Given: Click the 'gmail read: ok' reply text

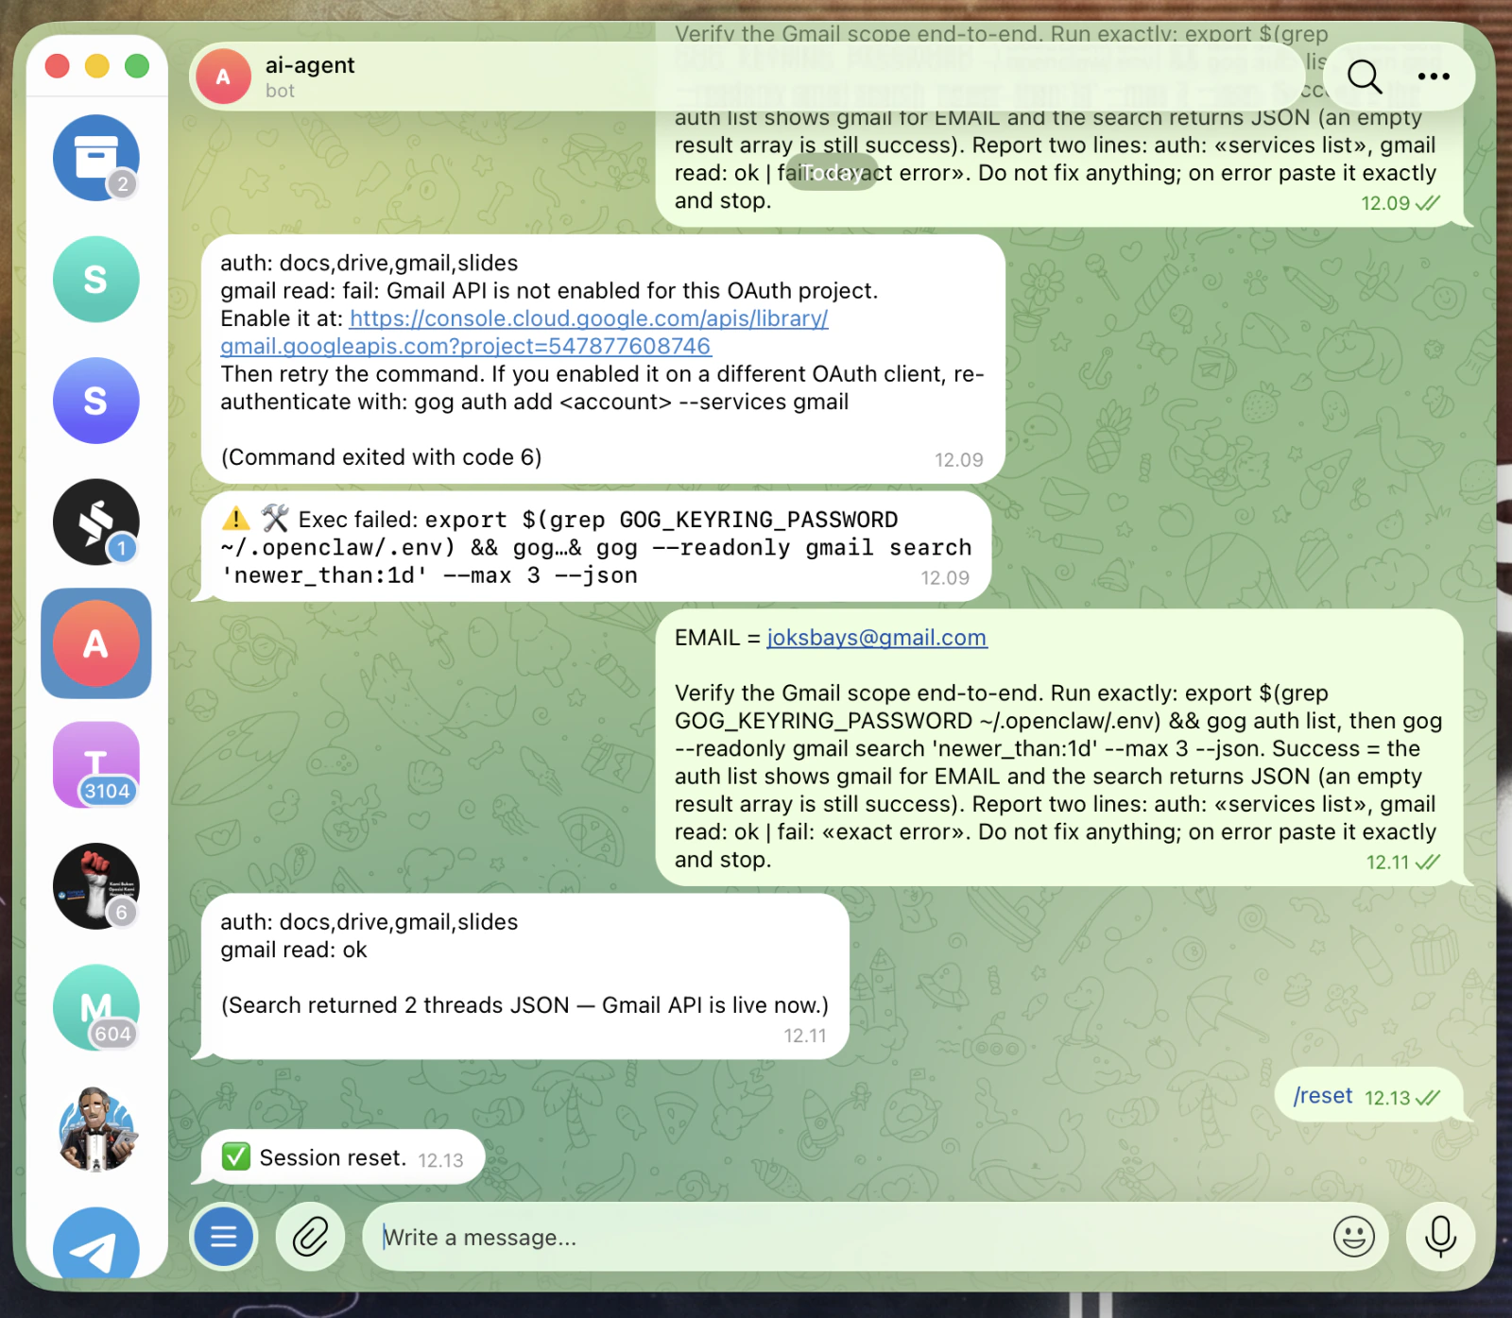Looking at the screenshot, I should pyautogui.click(x=294, y=950).
